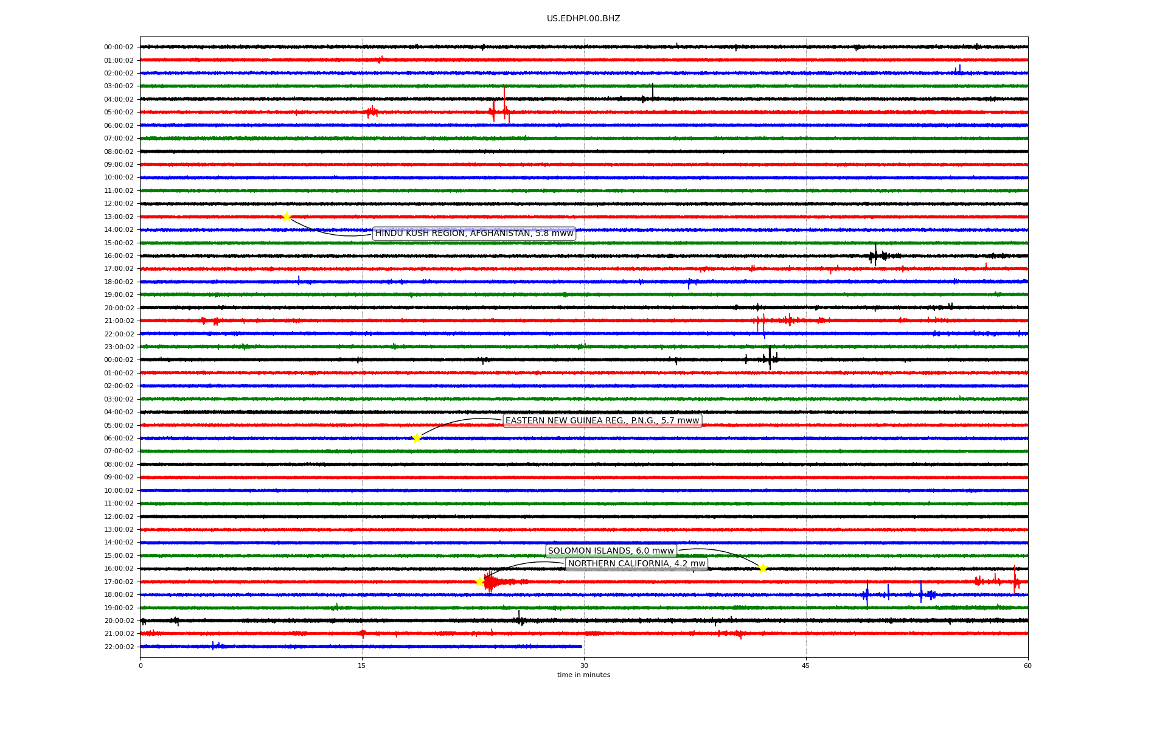This screenshot has height=730, width=1168.
Task: Click the yellow star on Hindu Kush event
Action: pos(287,217)
